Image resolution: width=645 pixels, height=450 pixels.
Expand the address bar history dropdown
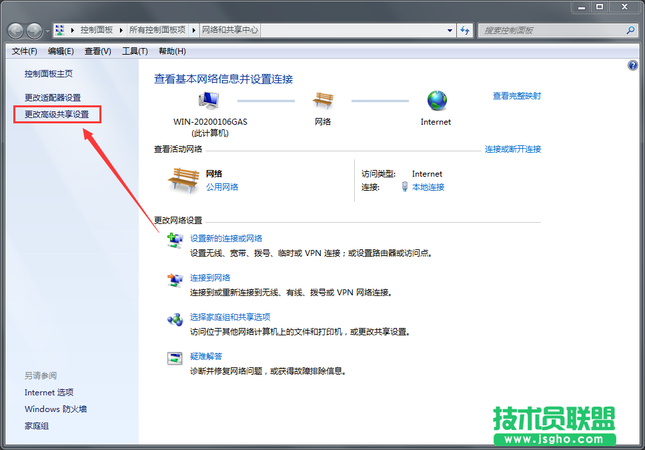point(450,30)
